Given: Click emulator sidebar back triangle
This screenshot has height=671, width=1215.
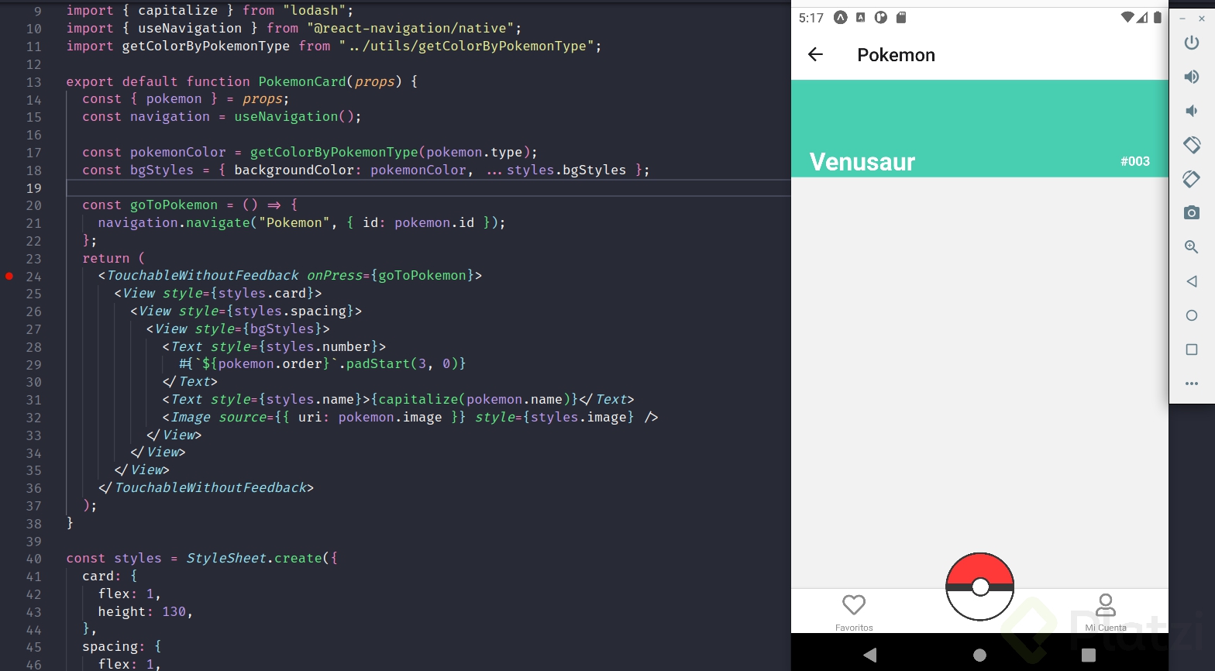Looking at the screenshot, I should (1192, 281).
